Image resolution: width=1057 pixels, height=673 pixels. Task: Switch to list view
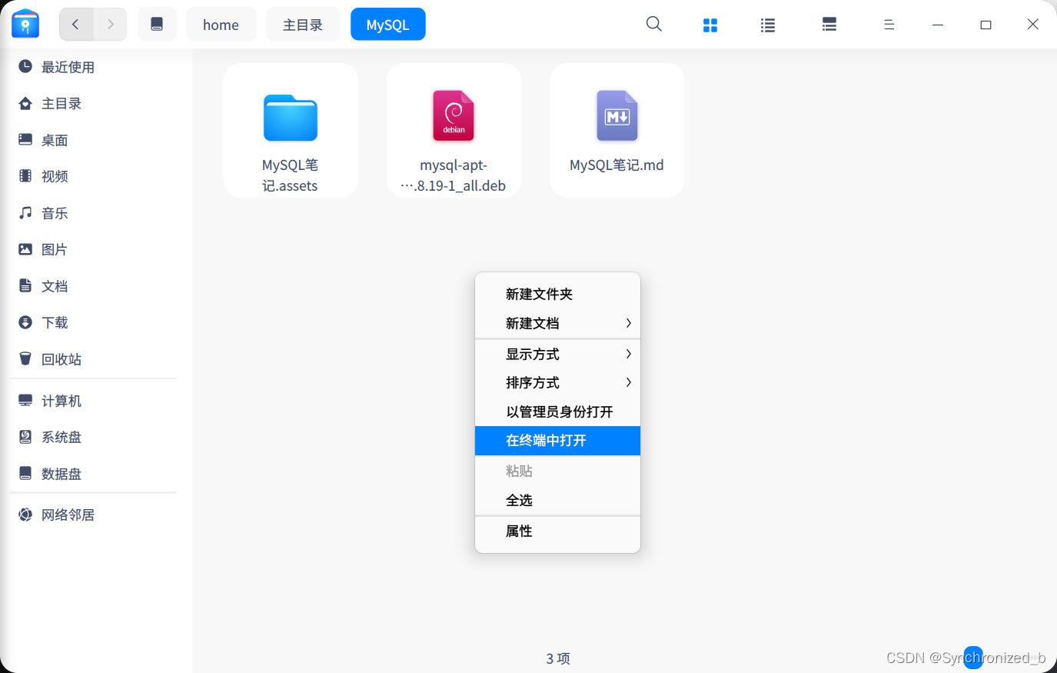point(767,24)
